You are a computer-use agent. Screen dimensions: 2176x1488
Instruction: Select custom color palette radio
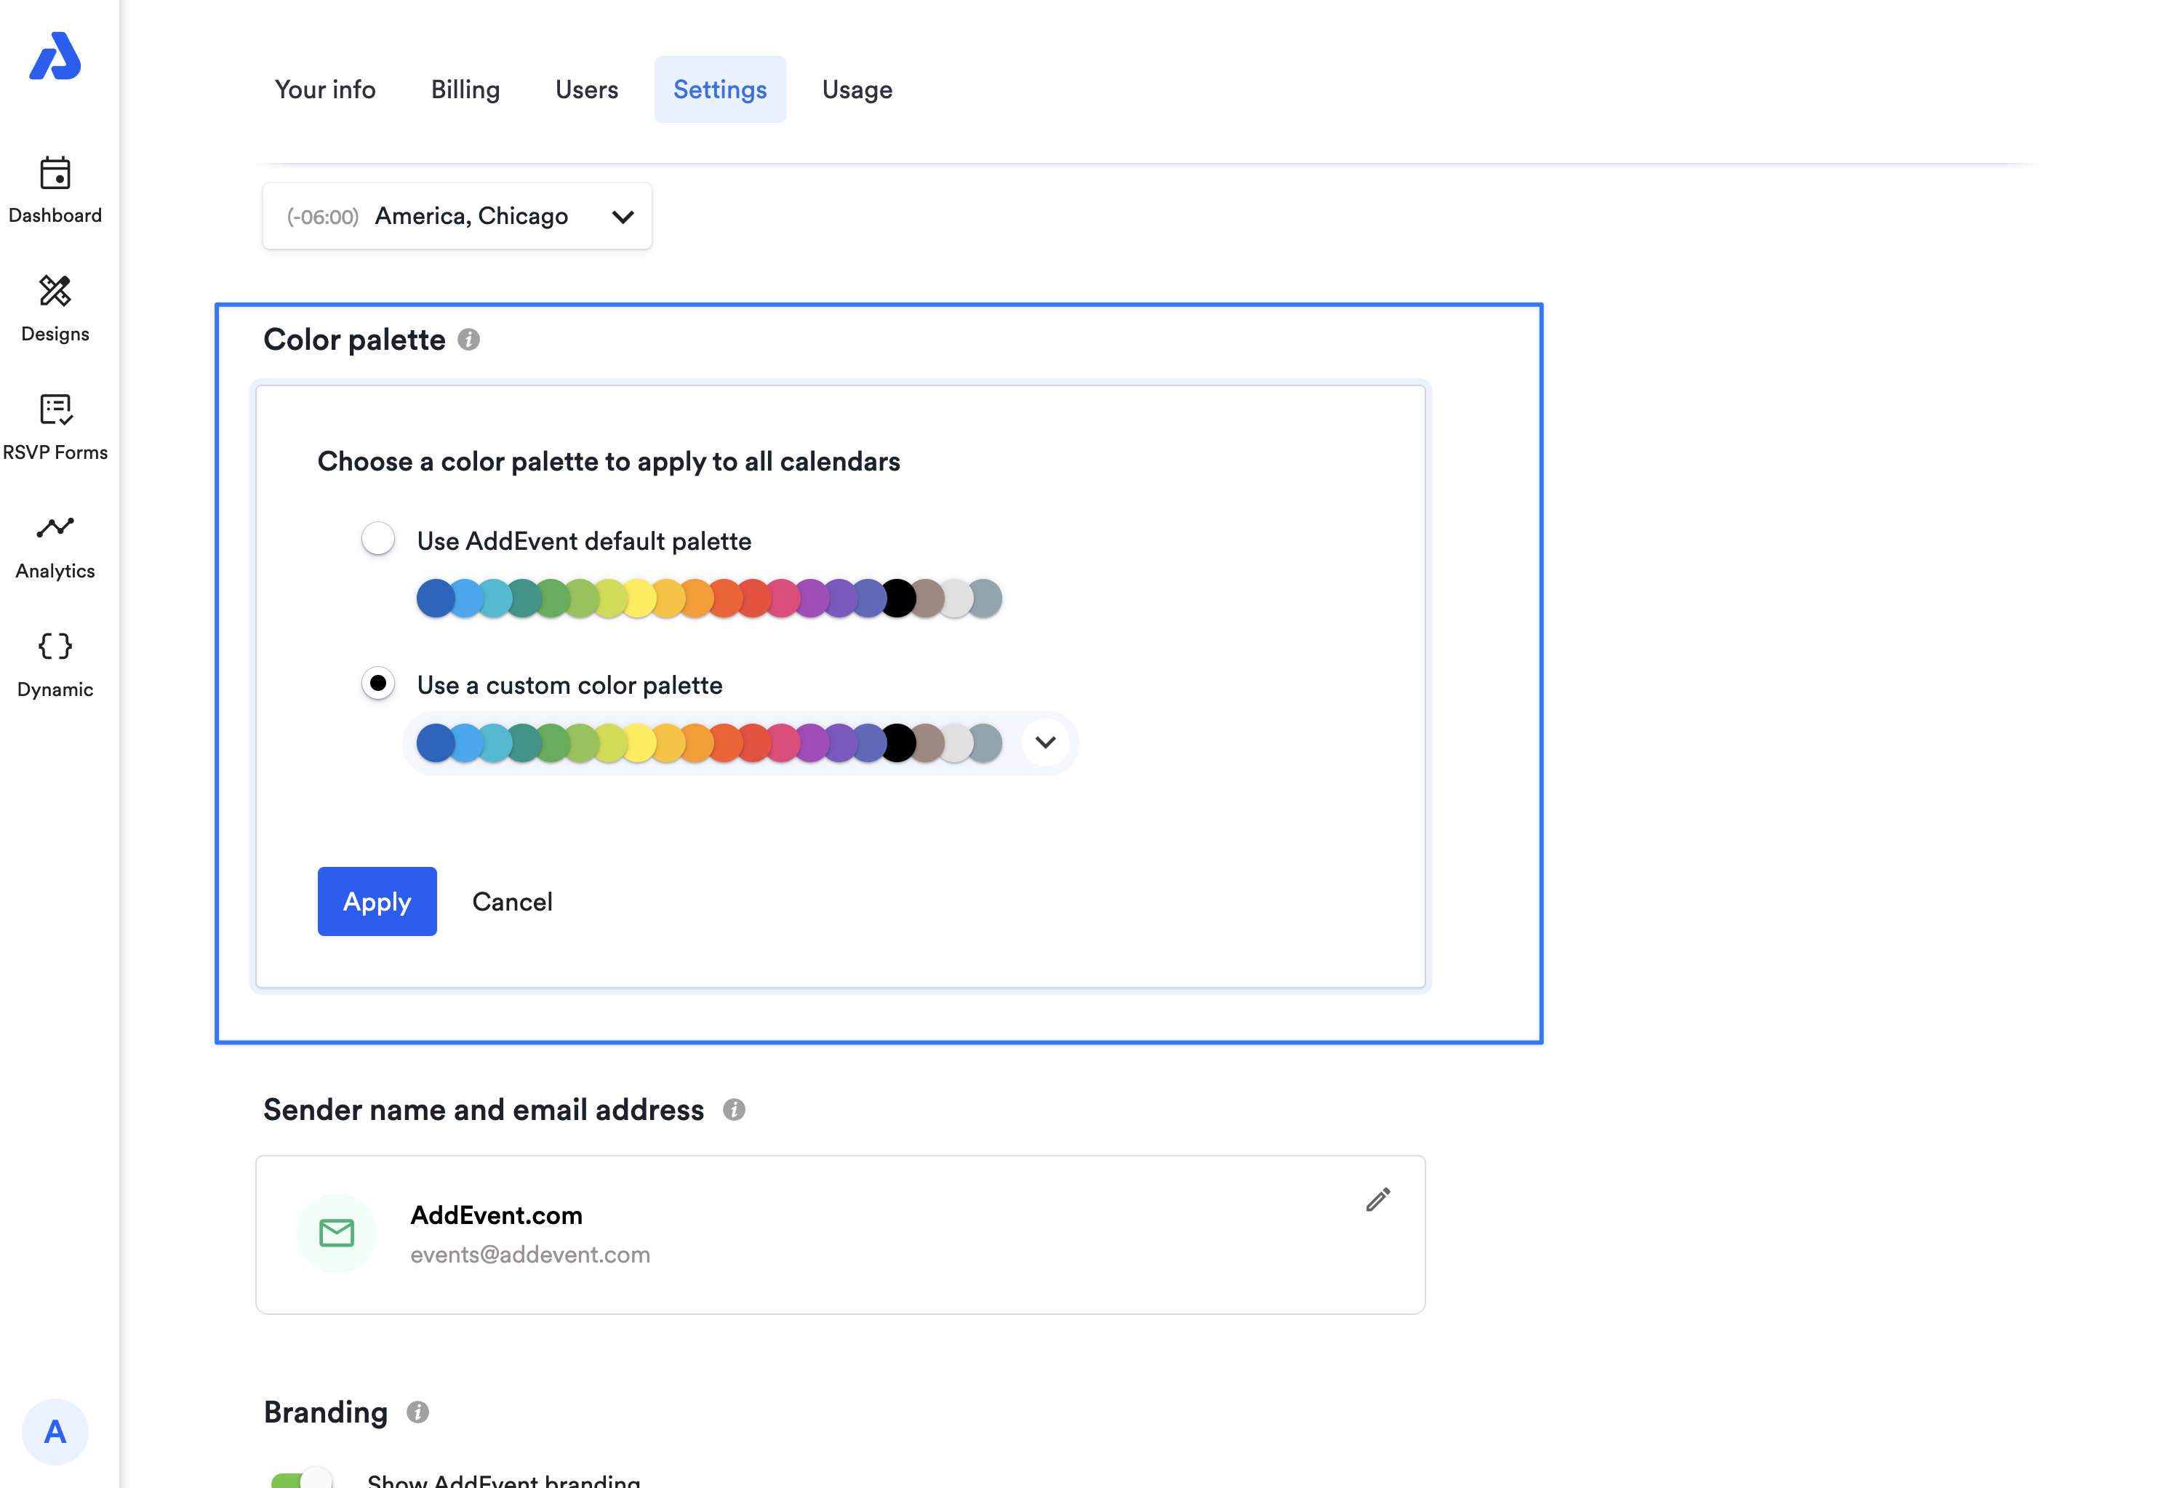[x=378, y=684]
